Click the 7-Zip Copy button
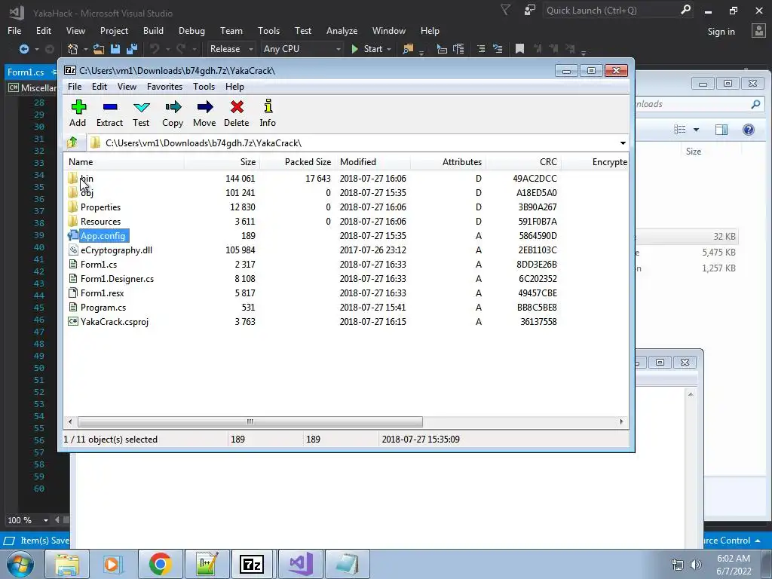772x579 pixels. (173, 113)
